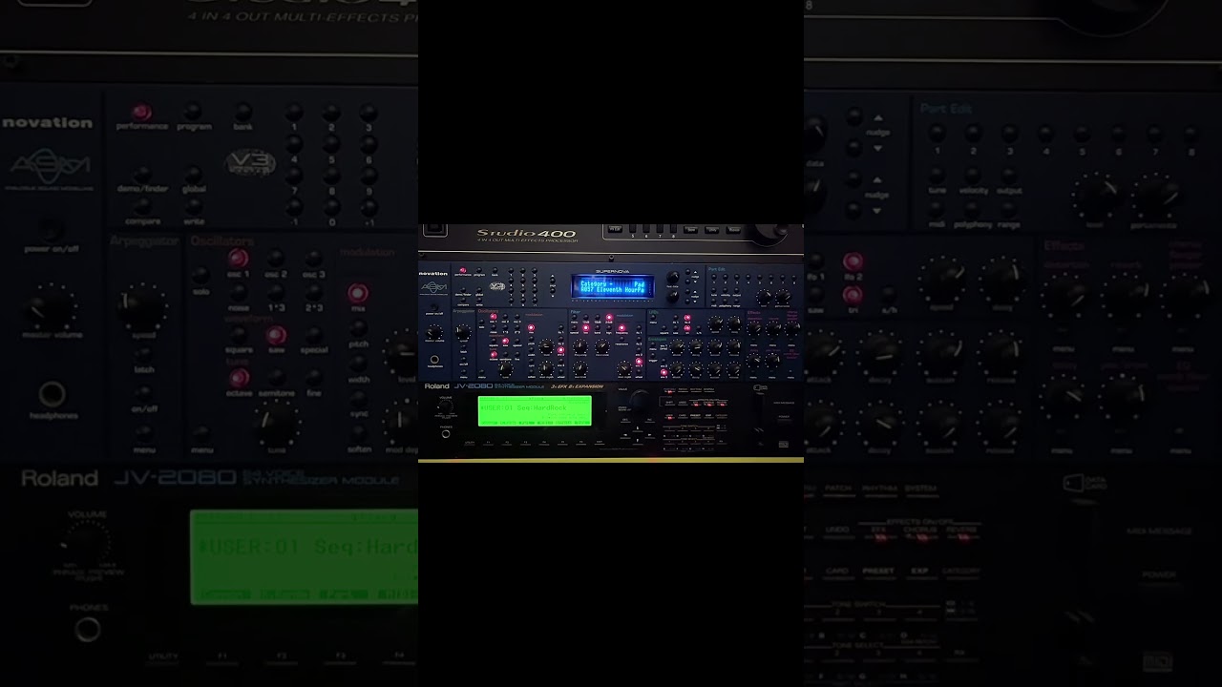Toggle the power on/off switch on the enlarged panel

click(x=52, y=231)
